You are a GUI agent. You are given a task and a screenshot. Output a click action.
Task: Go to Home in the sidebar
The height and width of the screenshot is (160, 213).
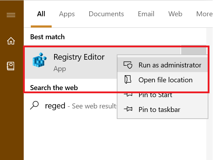tap(11, 41)
